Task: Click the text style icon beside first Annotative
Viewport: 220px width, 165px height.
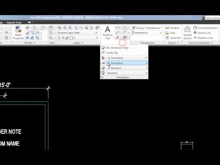Action: [x=103, y=58]
